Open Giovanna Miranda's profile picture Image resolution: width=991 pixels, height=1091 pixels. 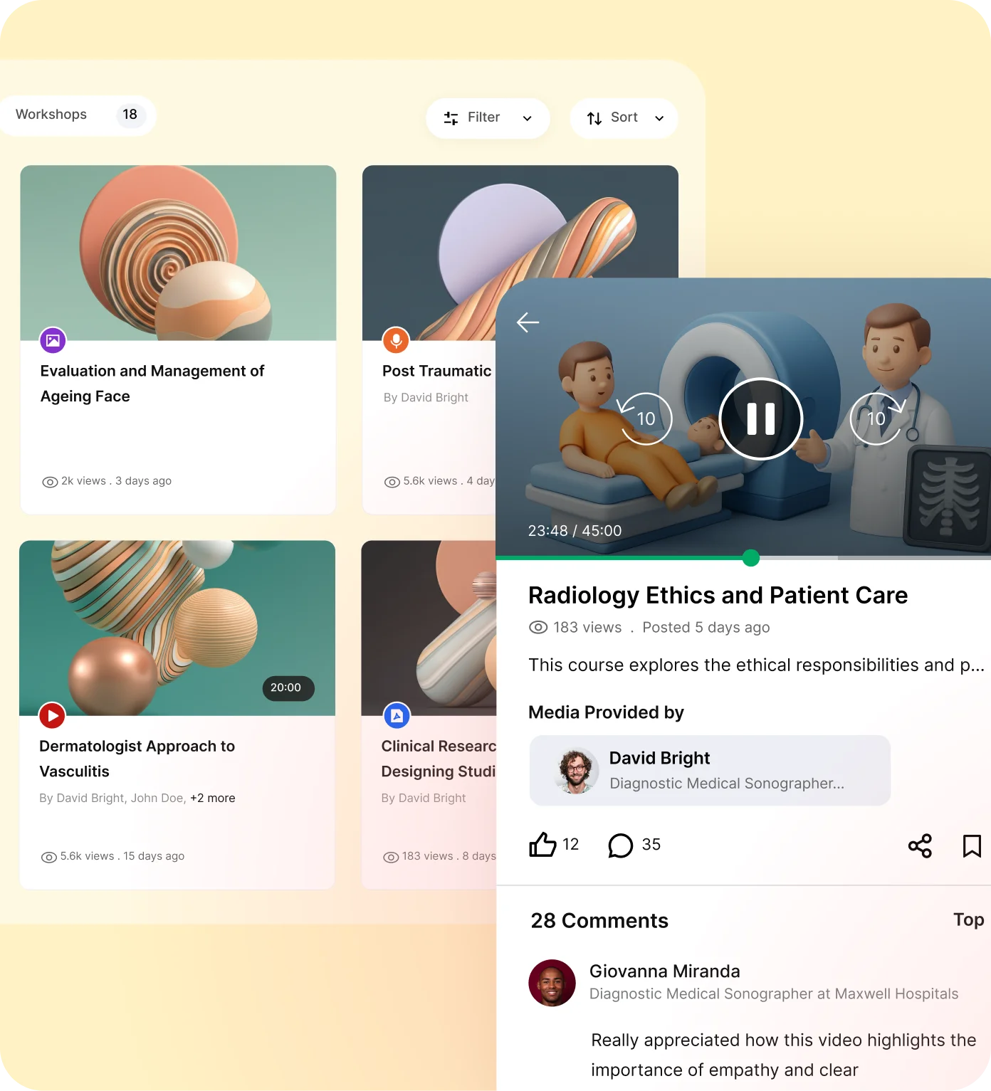tap(551, 983)
